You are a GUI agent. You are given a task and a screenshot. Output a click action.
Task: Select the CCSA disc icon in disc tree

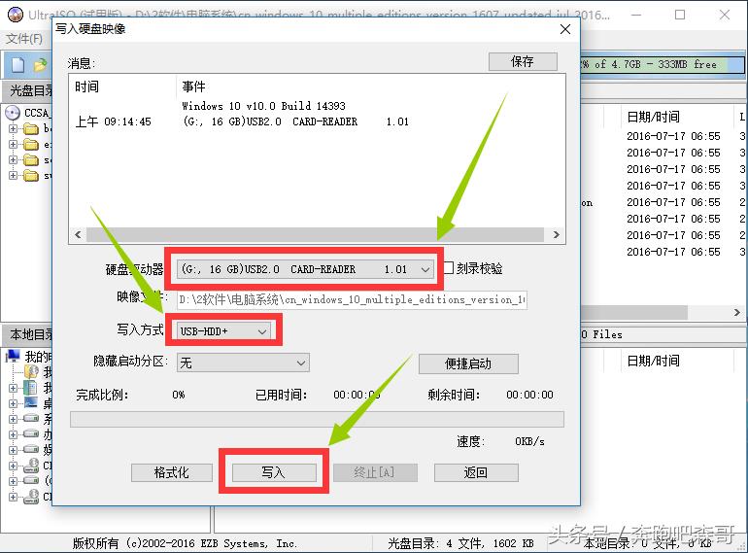[x=13, y=113]
